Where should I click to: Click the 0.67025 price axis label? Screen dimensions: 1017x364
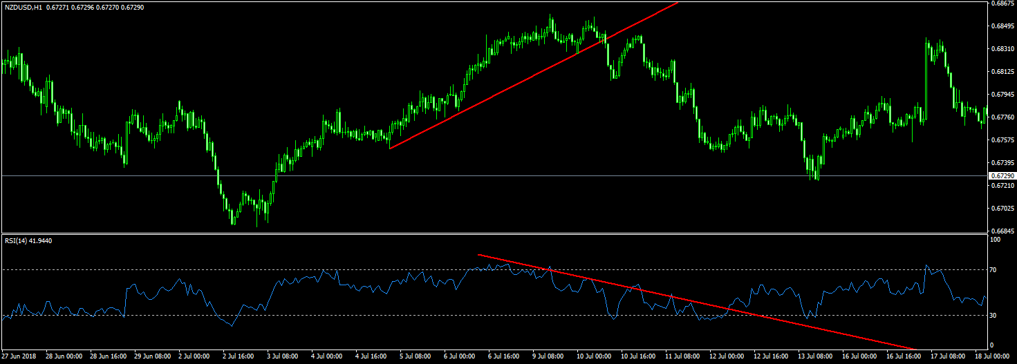(x=1001, y=209)
